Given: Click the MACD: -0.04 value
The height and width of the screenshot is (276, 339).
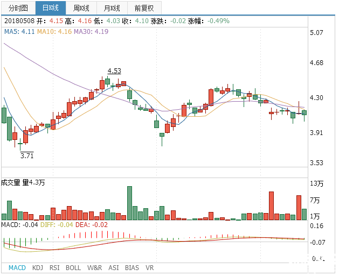Looking at the screenshot, I should (20, 225).
